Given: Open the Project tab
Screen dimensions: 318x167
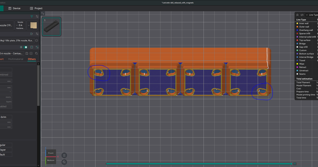Looking at the screenshot, I should click(x=36, y=8).
